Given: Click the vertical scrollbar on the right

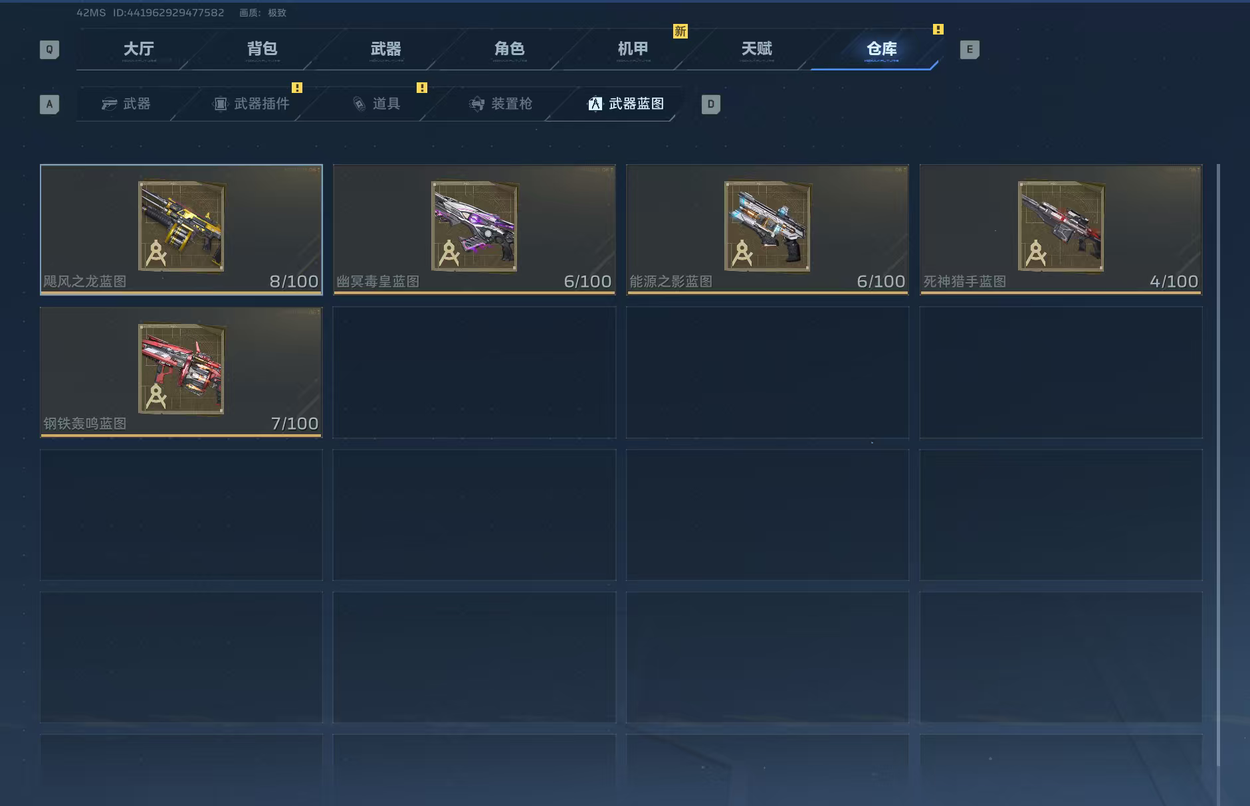Looking at the screenshot, I should tap(1218, 465).
